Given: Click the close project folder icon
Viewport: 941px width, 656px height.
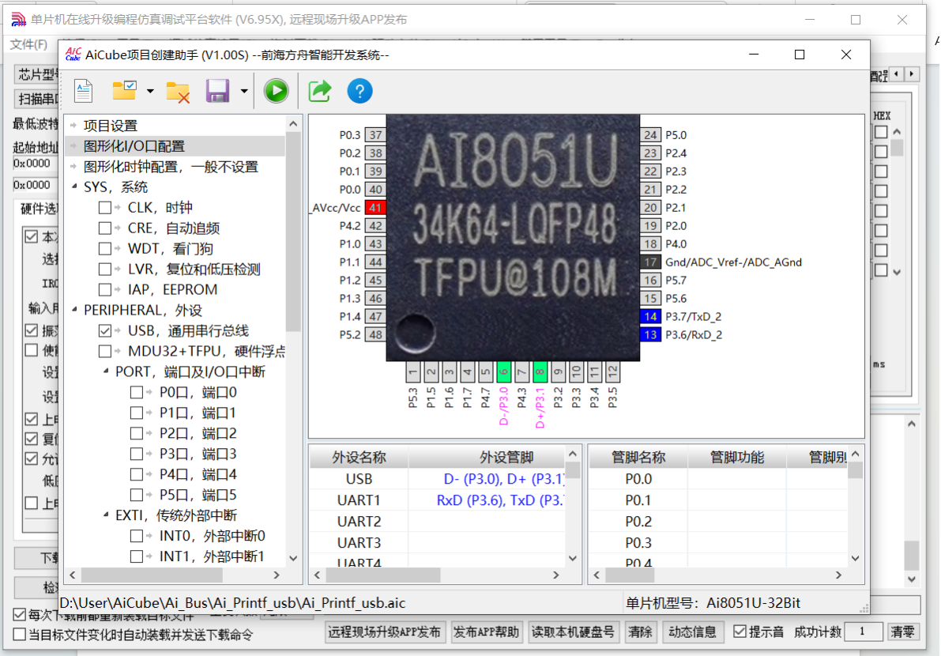Looking at the screenshot, I should point(178,92).
